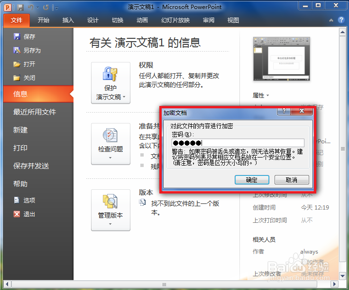Switch to the 动画 tab
Image resolution: width=349 pixels, height=290 pixels.
pyautogui.click(x=142, y=20)
